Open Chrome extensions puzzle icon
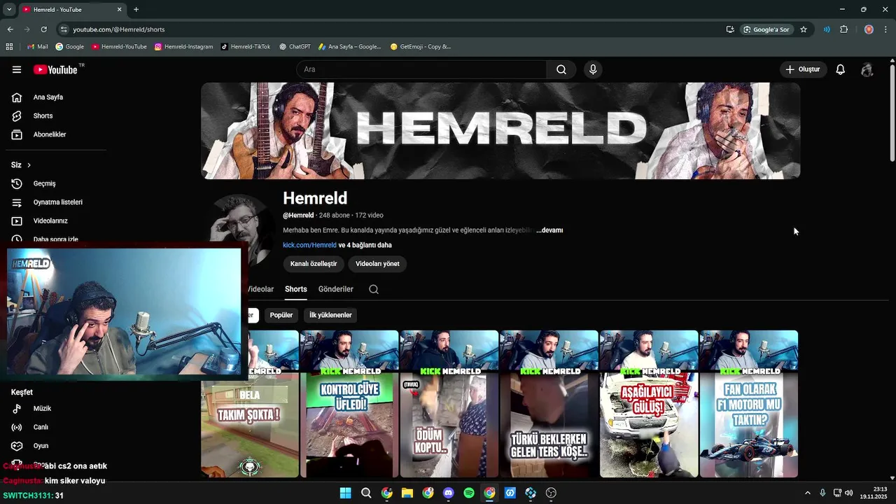 843,29
